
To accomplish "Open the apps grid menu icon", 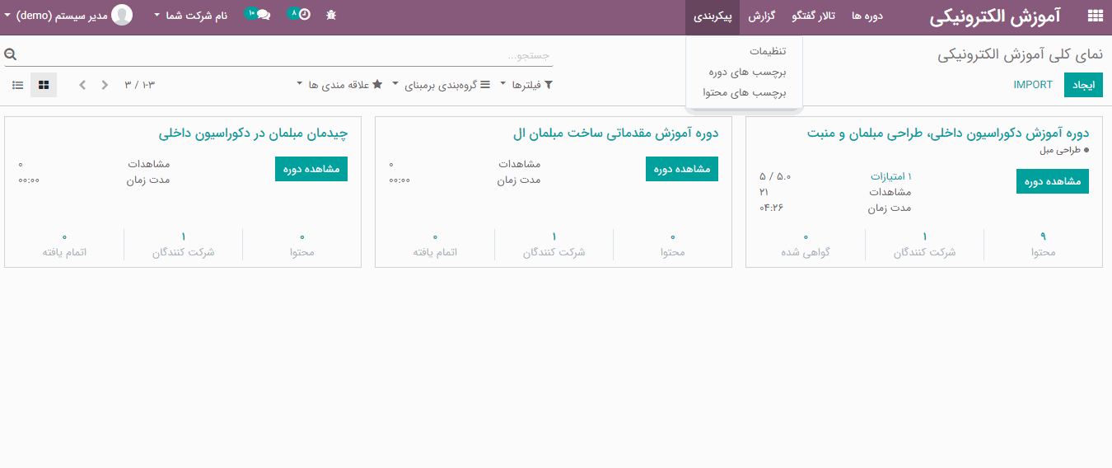I will click(1095, 16).
